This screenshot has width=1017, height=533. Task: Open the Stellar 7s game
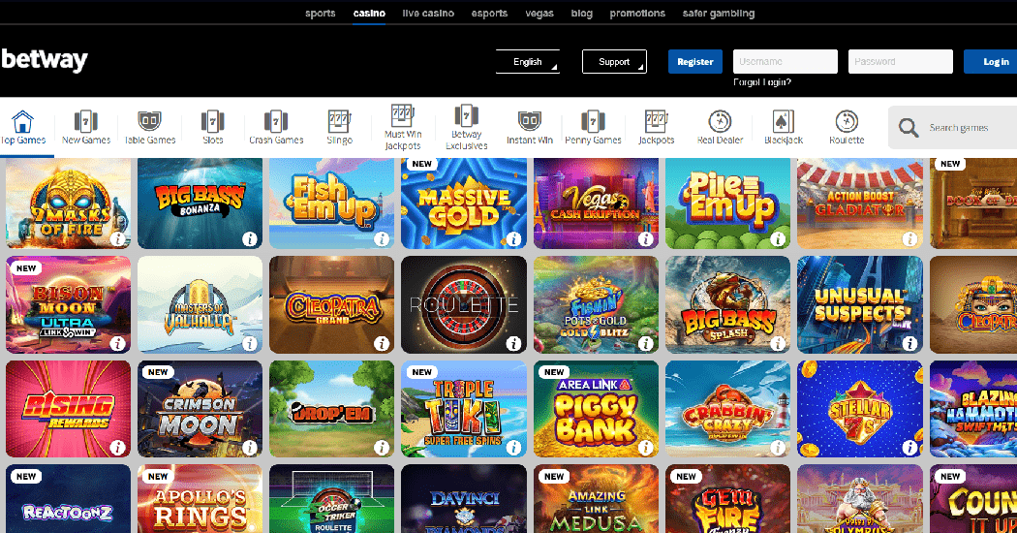coord(860,409)
